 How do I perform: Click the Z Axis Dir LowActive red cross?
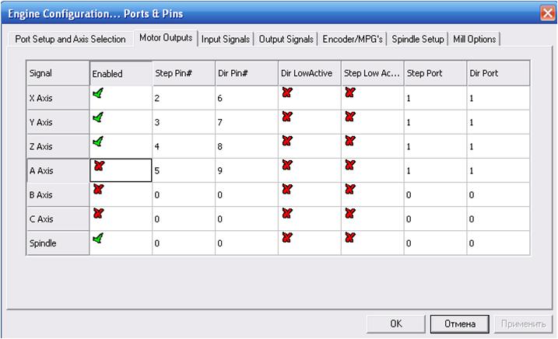pyautogui.click(x=287, y=142)
